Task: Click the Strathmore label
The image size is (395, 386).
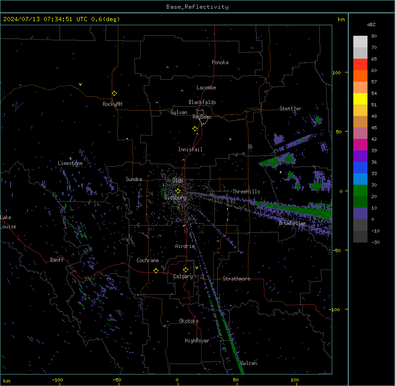Action: 236,279
